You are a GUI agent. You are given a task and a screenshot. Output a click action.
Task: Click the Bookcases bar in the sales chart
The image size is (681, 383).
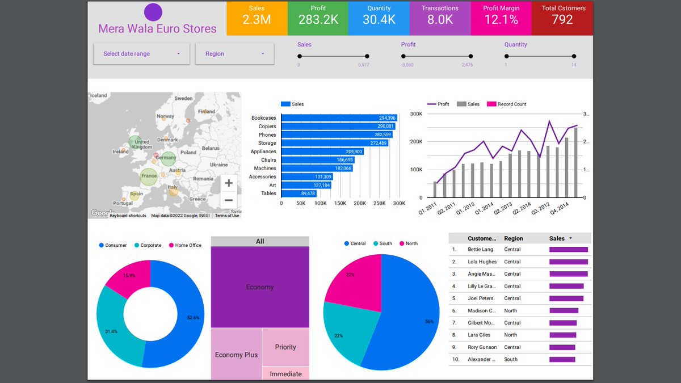340,118
